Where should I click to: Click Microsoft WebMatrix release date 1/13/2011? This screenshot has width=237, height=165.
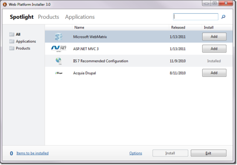(178, 37)
